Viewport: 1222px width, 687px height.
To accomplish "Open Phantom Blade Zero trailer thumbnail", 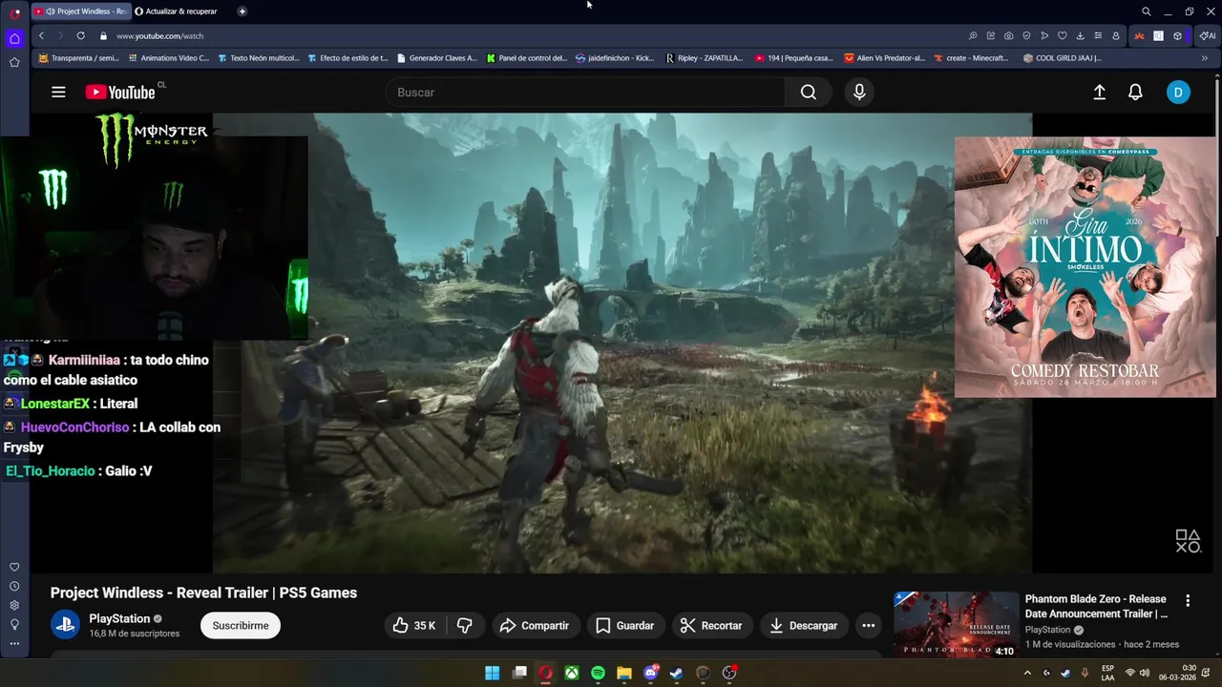I will 956,624.
